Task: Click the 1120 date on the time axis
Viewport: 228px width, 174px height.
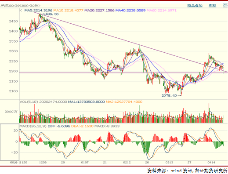Action: [x=23, y=163]
